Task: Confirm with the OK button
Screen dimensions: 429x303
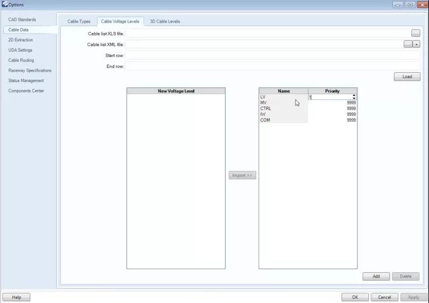Action: pyautogui.click(x=355, y=297)
